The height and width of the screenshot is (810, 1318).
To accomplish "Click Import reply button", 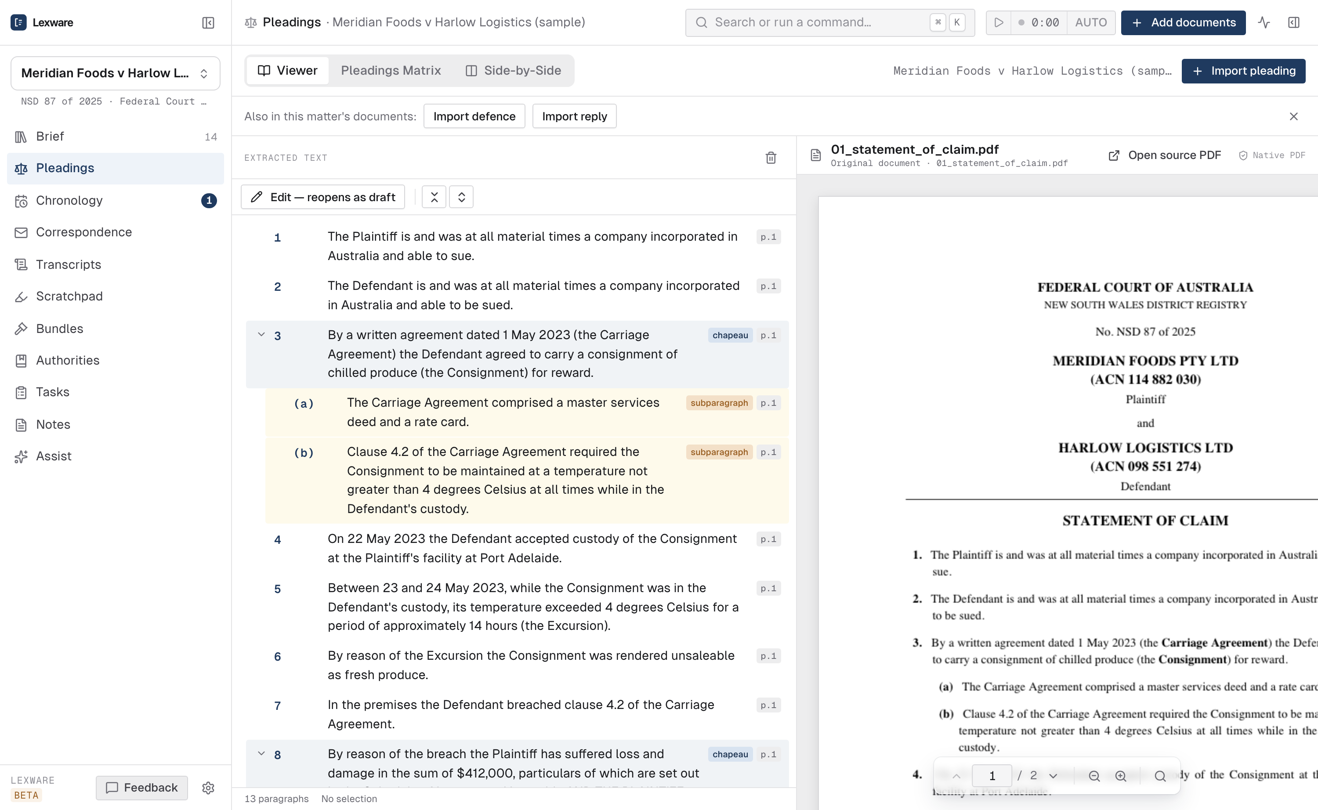I will [x=574, y=116].
